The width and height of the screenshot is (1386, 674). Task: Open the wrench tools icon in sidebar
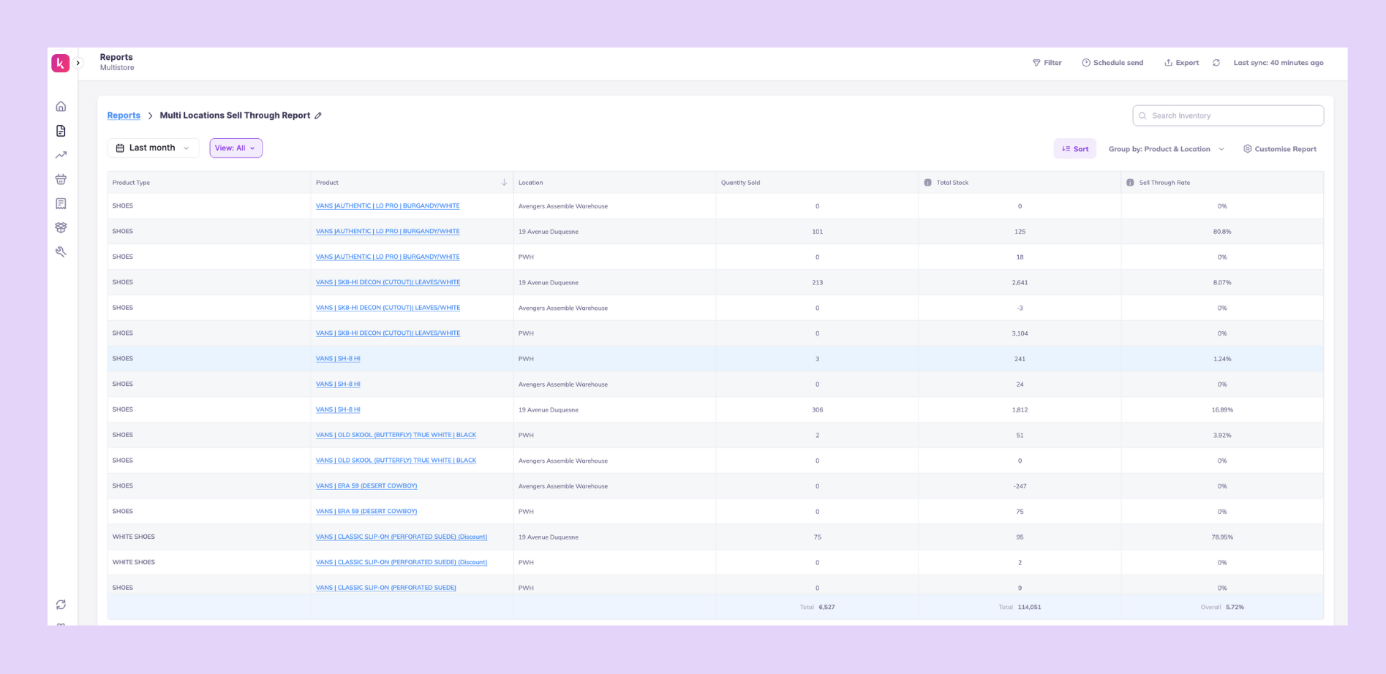[x=61, y=251]
